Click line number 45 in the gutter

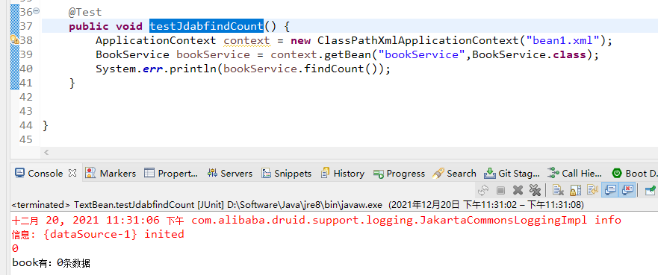pos(26,139)
